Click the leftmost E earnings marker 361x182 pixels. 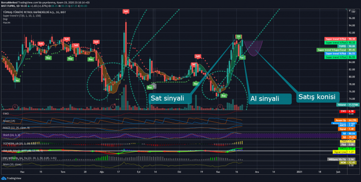pyautogui.click(x=15, y=106)
